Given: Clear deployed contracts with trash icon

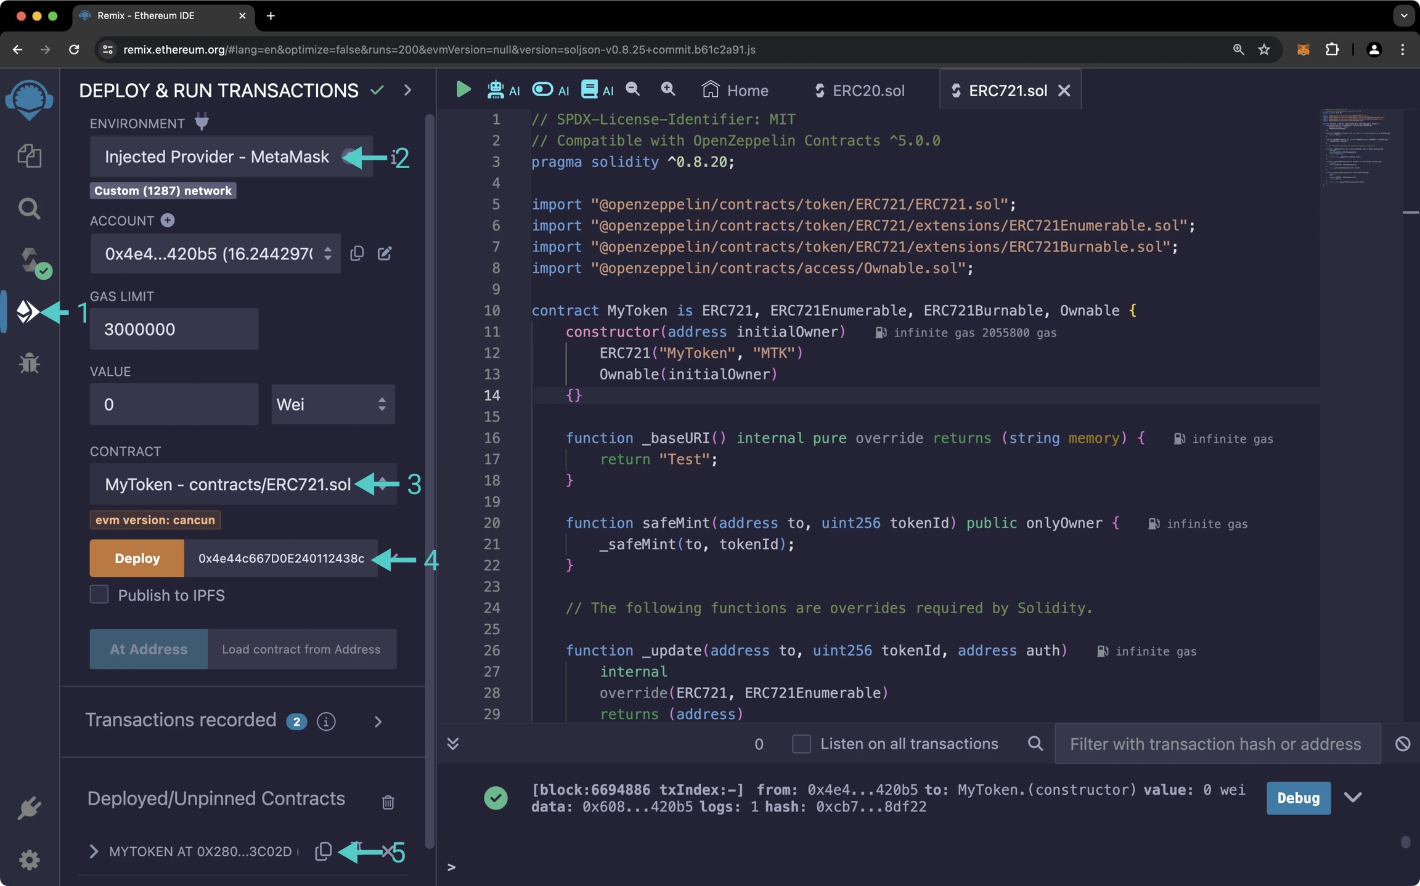Looking at the screenshot, I should pos(388,802).
